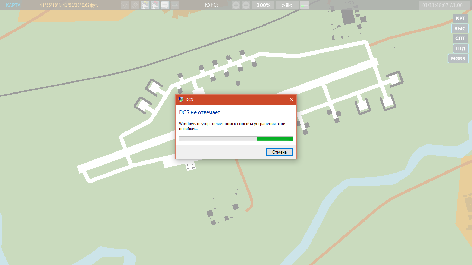472x265 pixels.
Task: Toggle the СПТ satellite mode button
Action: tap(460, 38)
